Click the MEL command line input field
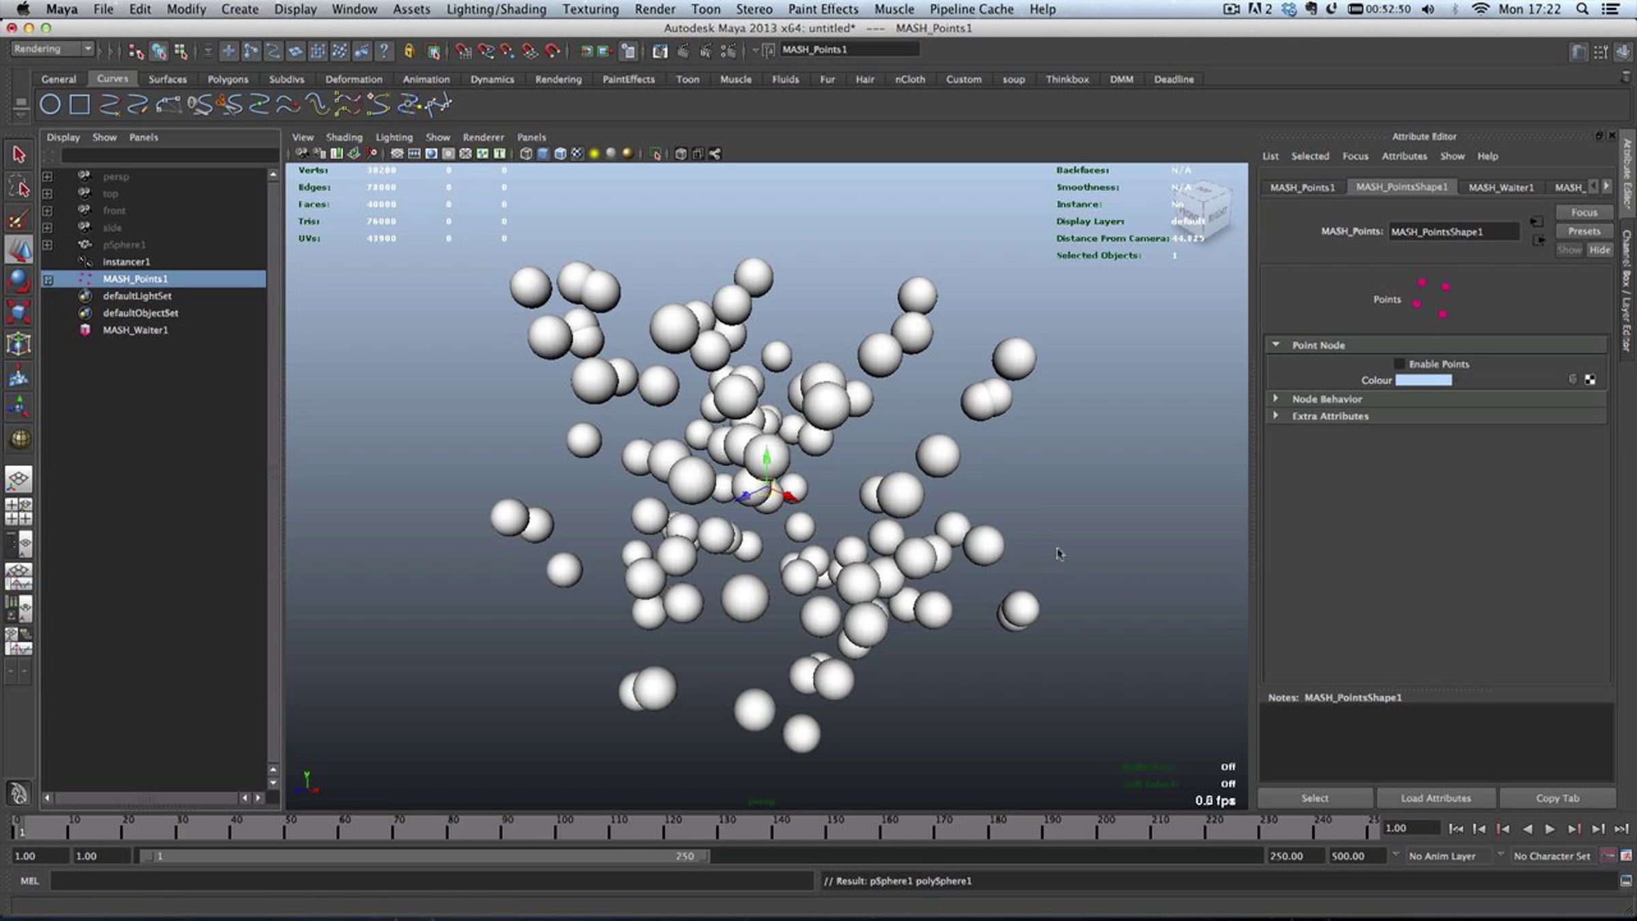This screenshot has height=921, width=1637. pos(432,881)
